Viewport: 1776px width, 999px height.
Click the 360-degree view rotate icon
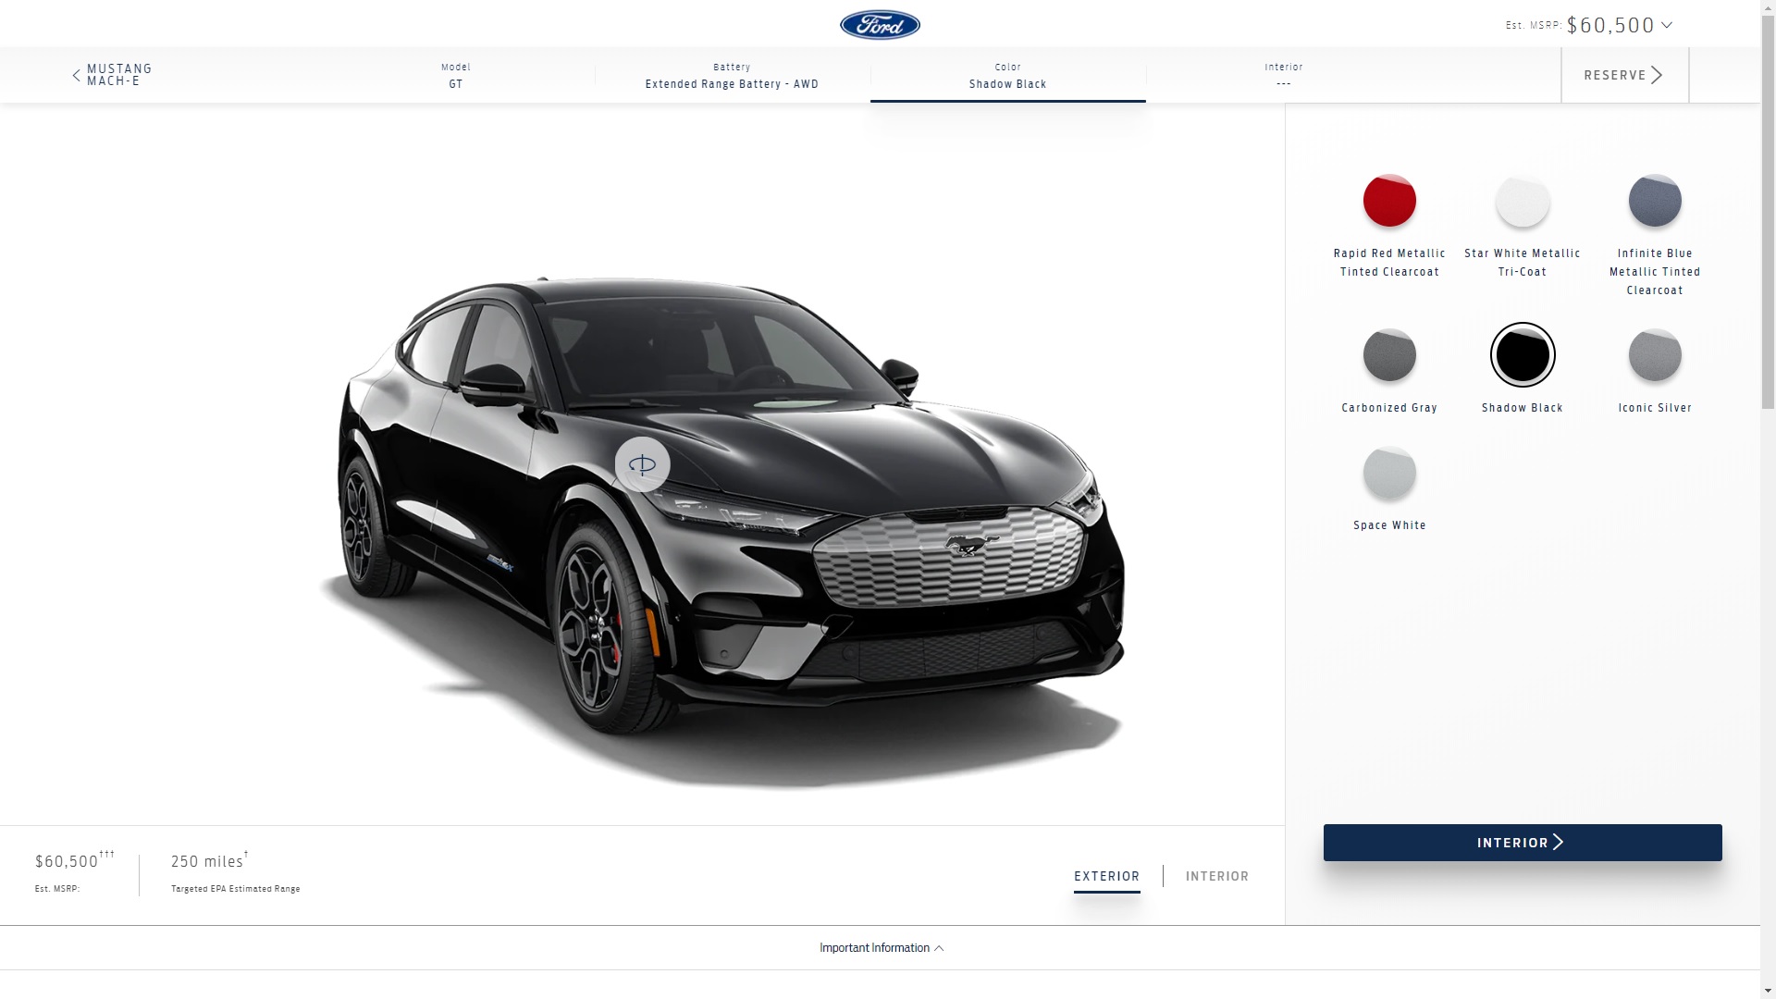click(643, 464)
